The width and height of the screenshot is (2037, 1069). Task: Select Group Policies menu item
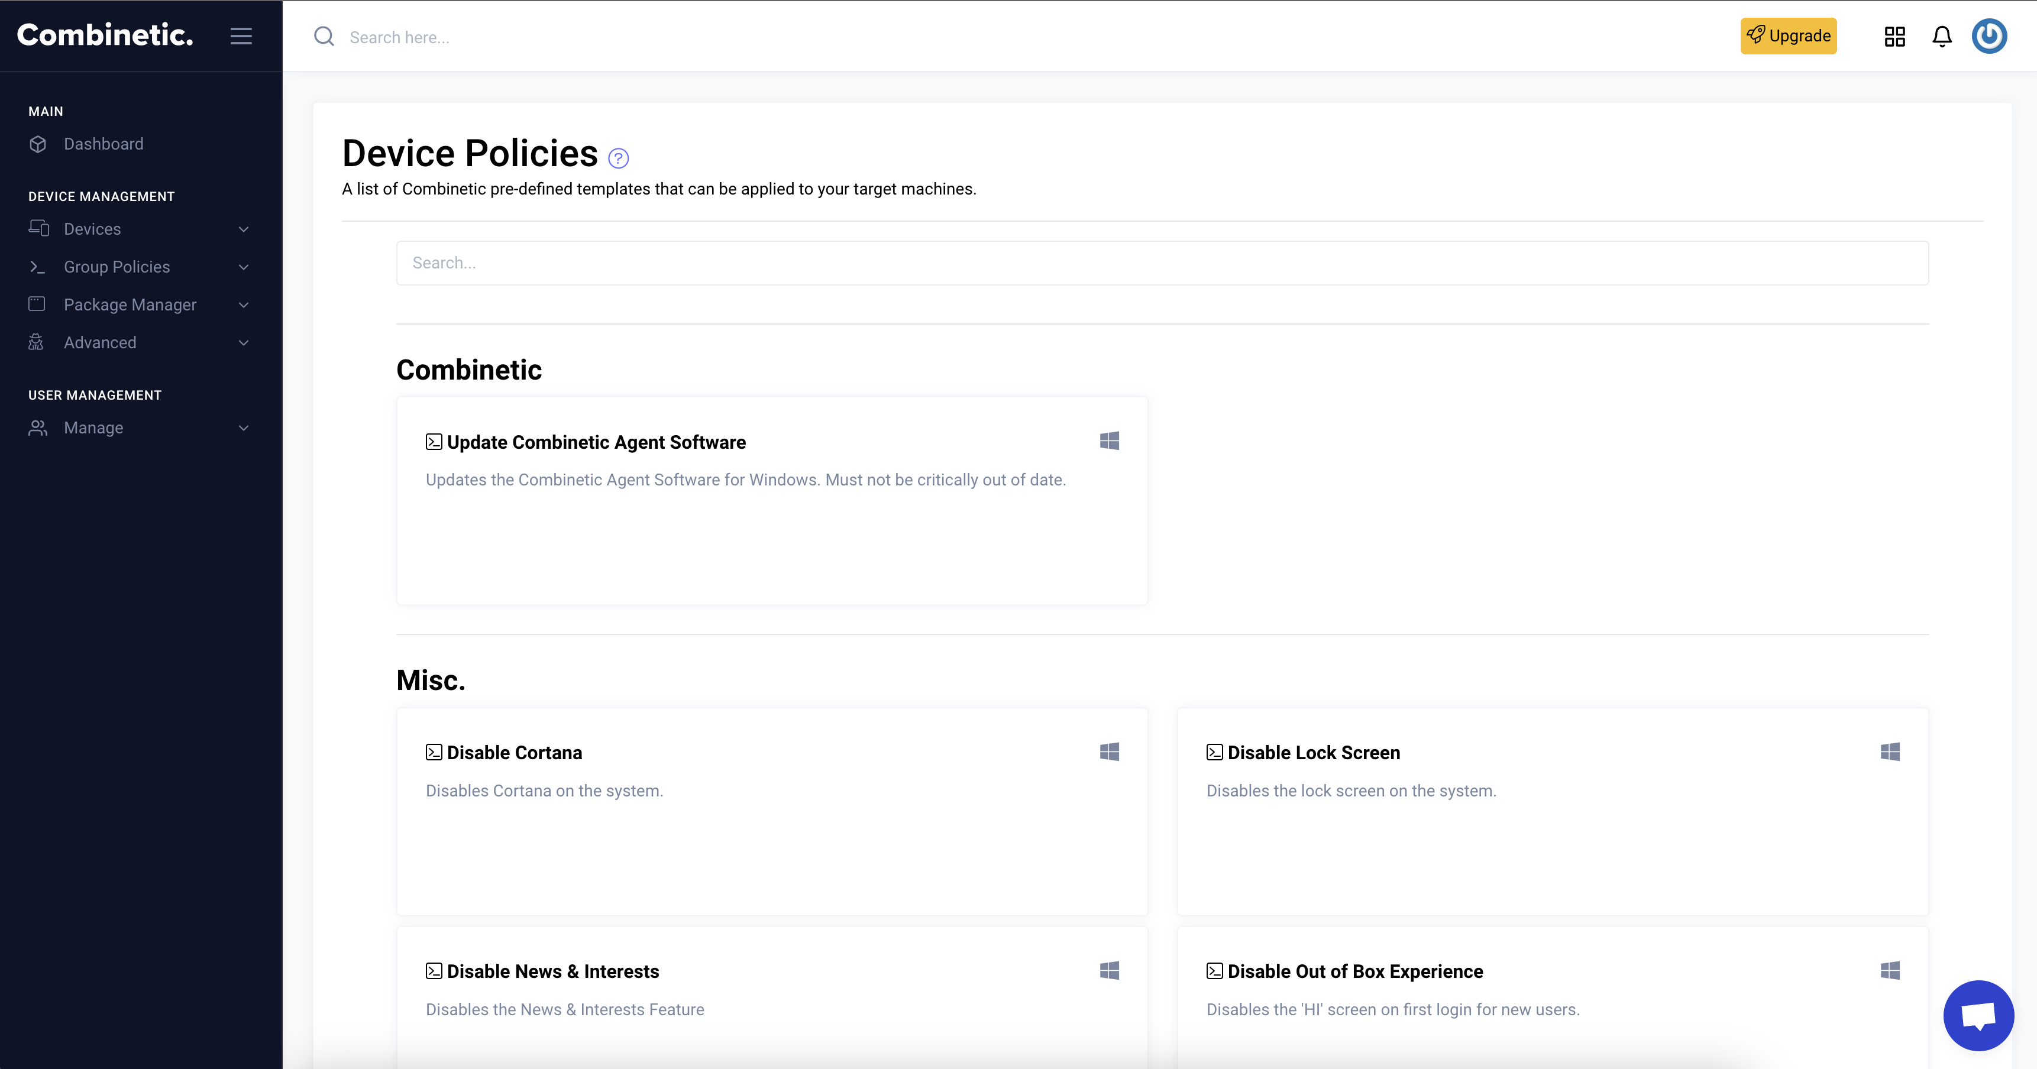coord(117,267)
